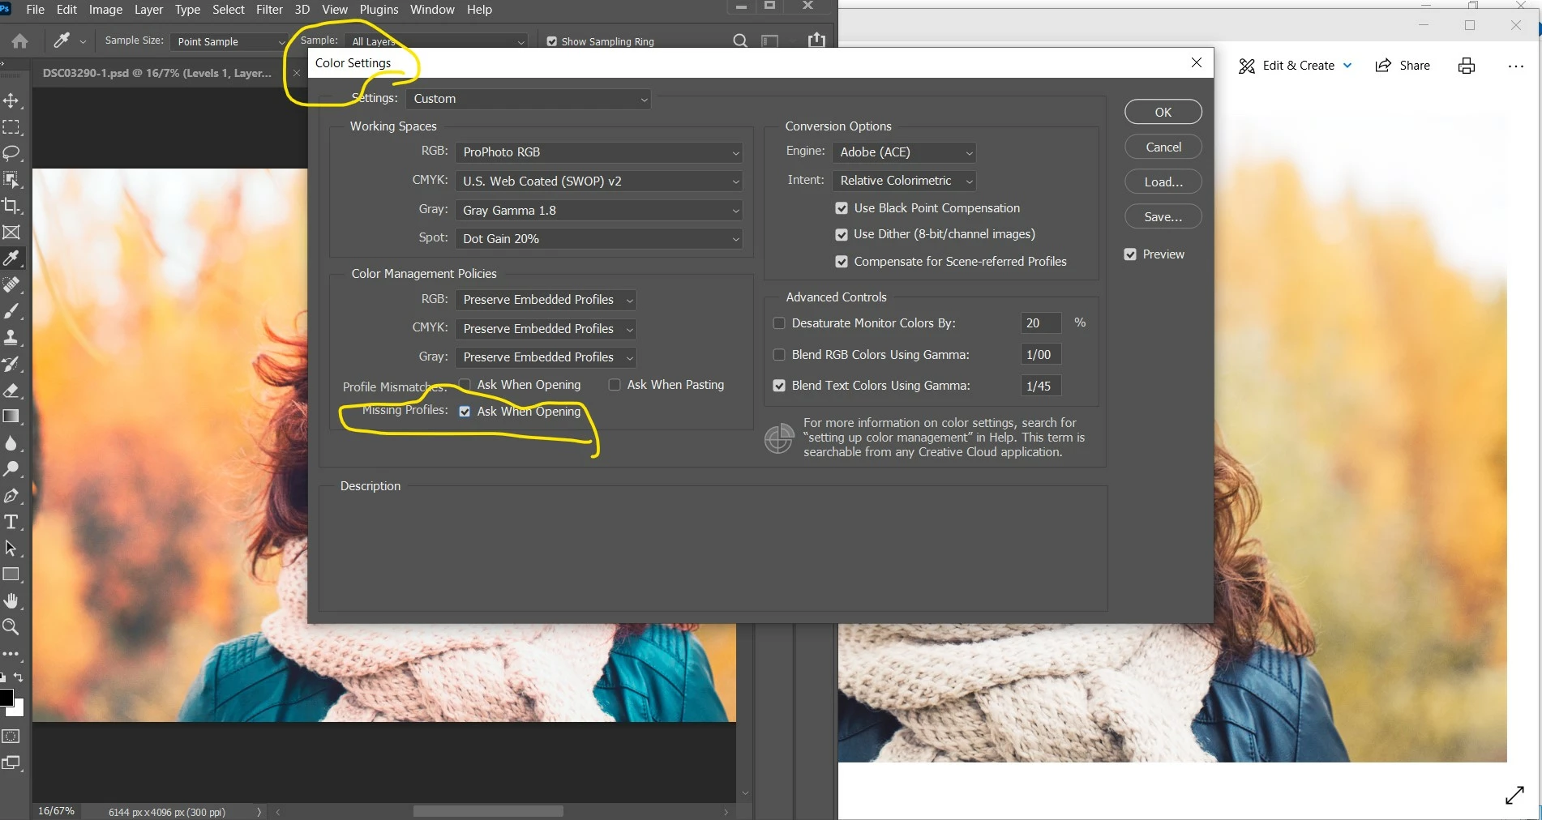Viewport: 1542px width, 820px height.
Task: Select the Horizontal Type tool
Action: click(11, 522)
